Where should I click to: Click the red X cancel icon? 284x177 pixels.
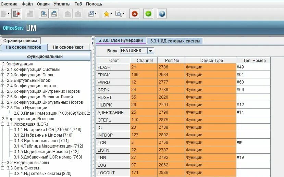click(134, 14)
